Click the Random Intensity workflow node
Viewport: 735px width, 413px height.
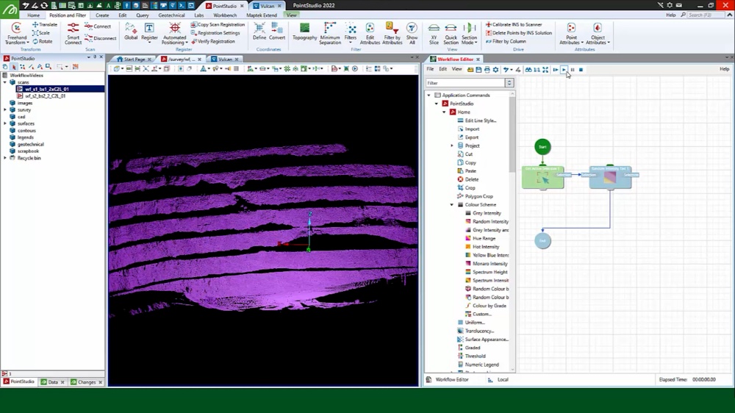pyautogui.click(x=610, y=177)
